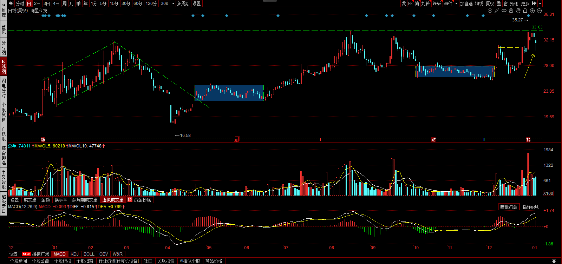Click 复权 price adjustment button

(x=490, y=4)
